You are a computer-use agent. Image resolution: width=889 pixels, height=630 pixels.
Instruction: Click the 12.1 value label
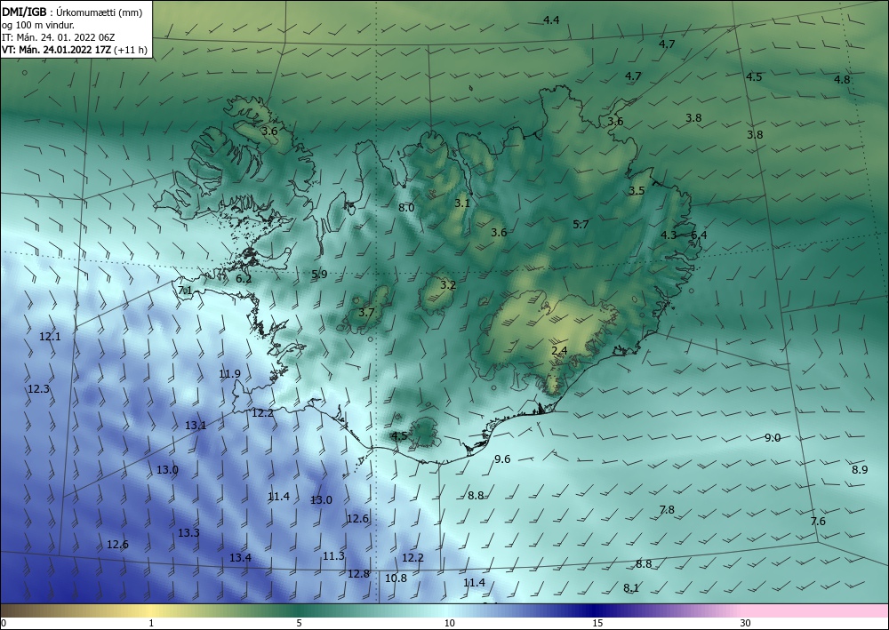point(50,337)
